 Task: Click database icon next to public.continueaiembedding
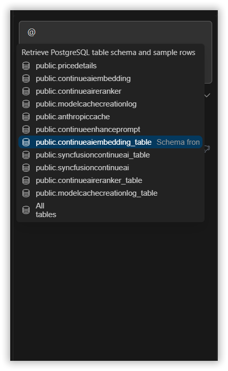click(26, 78)
